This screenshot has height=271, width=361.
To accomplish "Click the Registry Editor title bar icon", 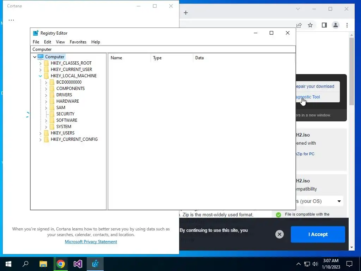I will point(36,33).
